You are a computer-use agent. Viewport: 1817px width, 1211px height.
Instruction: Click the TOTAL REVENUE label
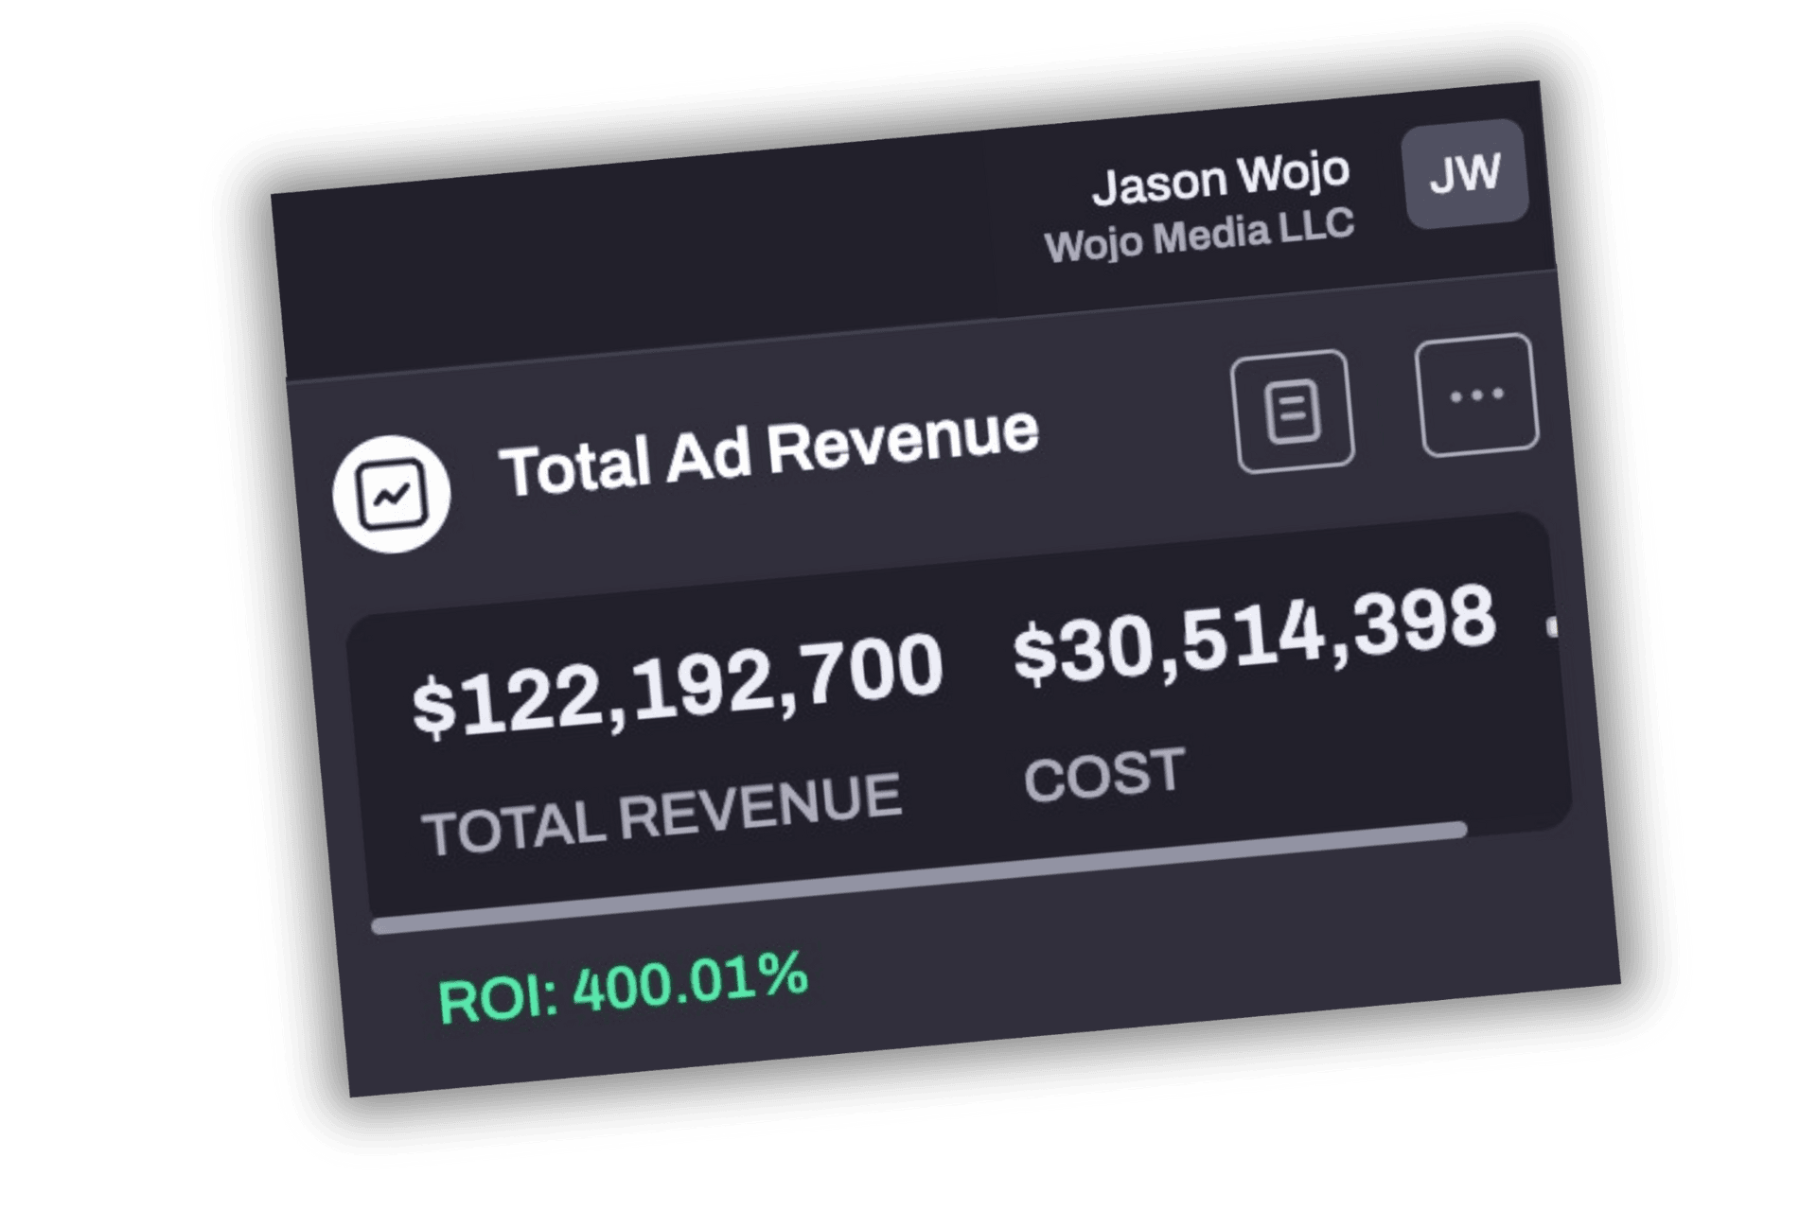[x=662, y=813]
